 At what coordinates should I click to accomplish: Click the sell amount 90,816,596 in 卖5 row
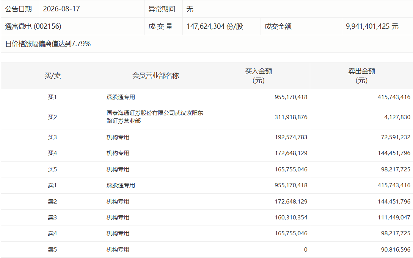pos(396,250)
